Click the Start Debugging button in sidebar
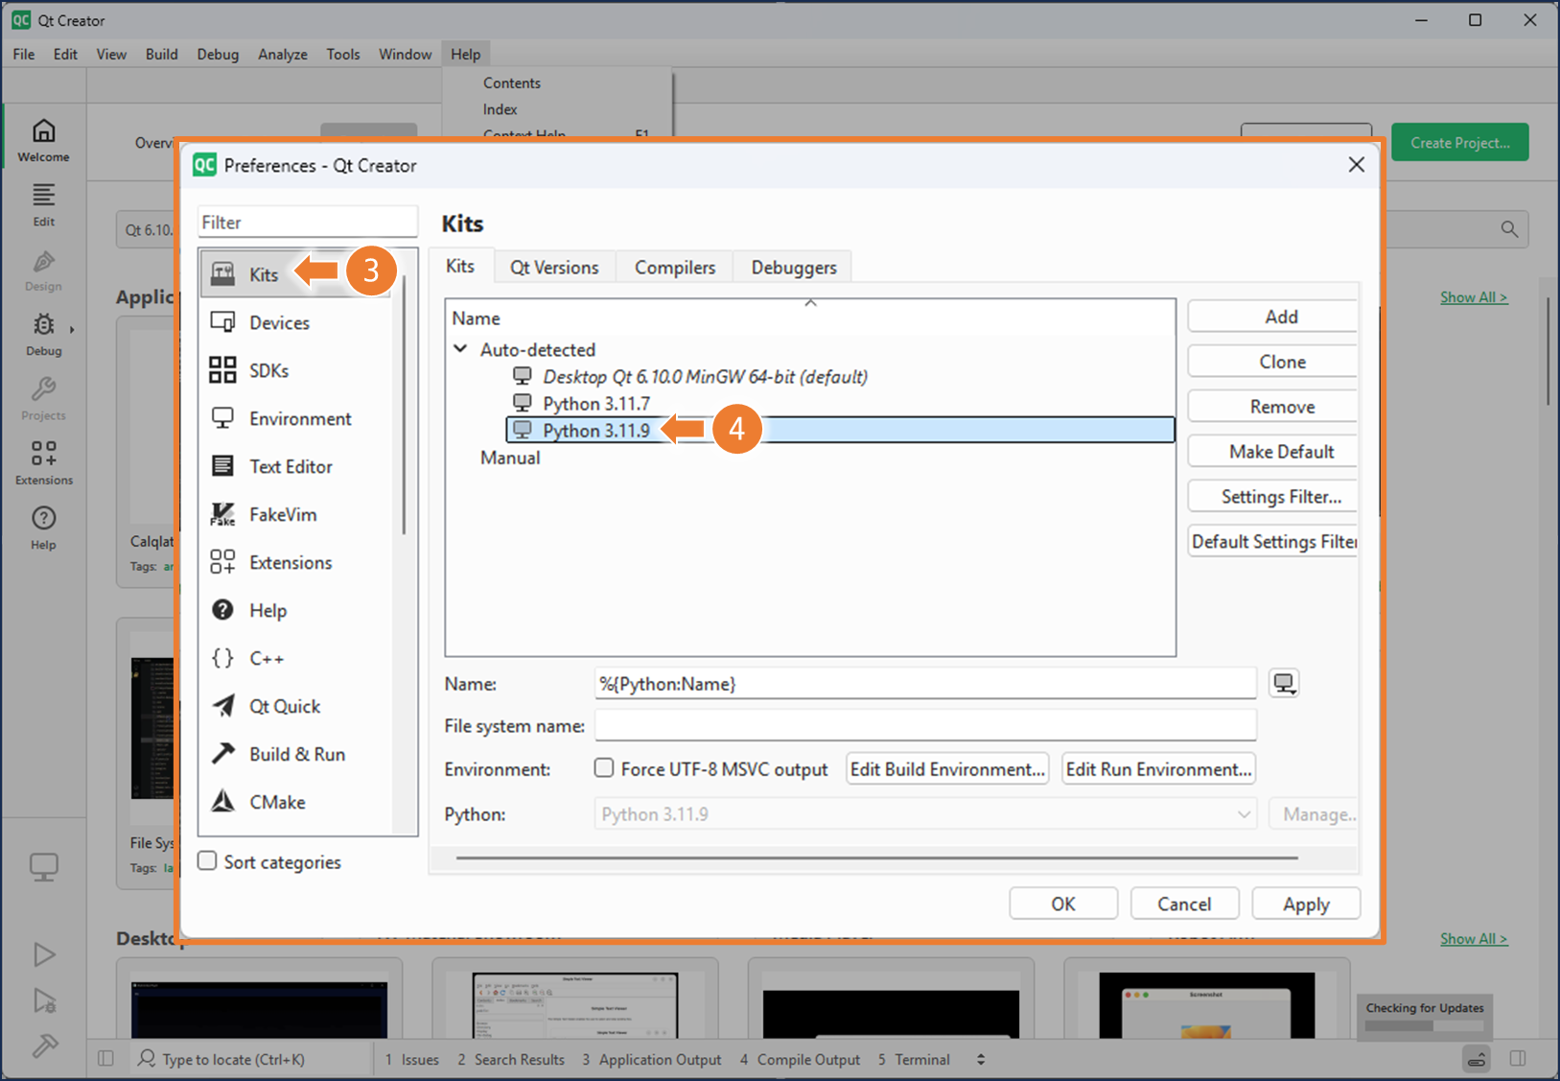The width and height of the screenshot is (1560, 1081). (x=44, y=1000)
